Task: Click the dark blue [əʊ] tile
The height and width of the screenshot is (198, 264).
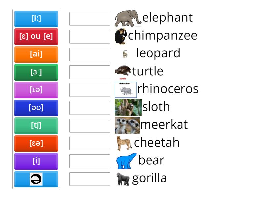Action: tap(36, 108)
